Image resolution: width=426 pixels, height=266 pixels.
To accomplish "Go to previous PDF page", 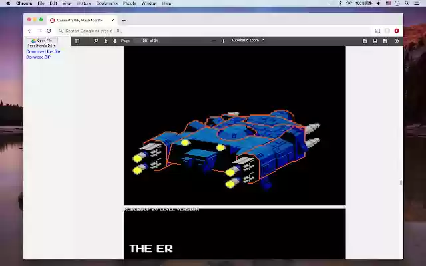I will [106, 41].
